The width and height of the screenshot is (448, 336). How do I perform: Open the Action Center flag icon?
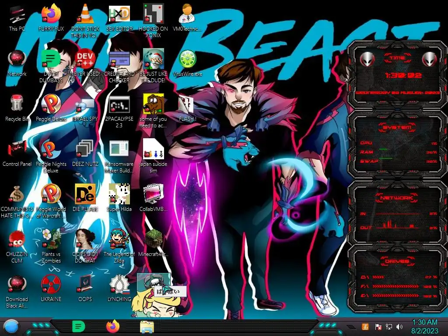coord(378,327)
